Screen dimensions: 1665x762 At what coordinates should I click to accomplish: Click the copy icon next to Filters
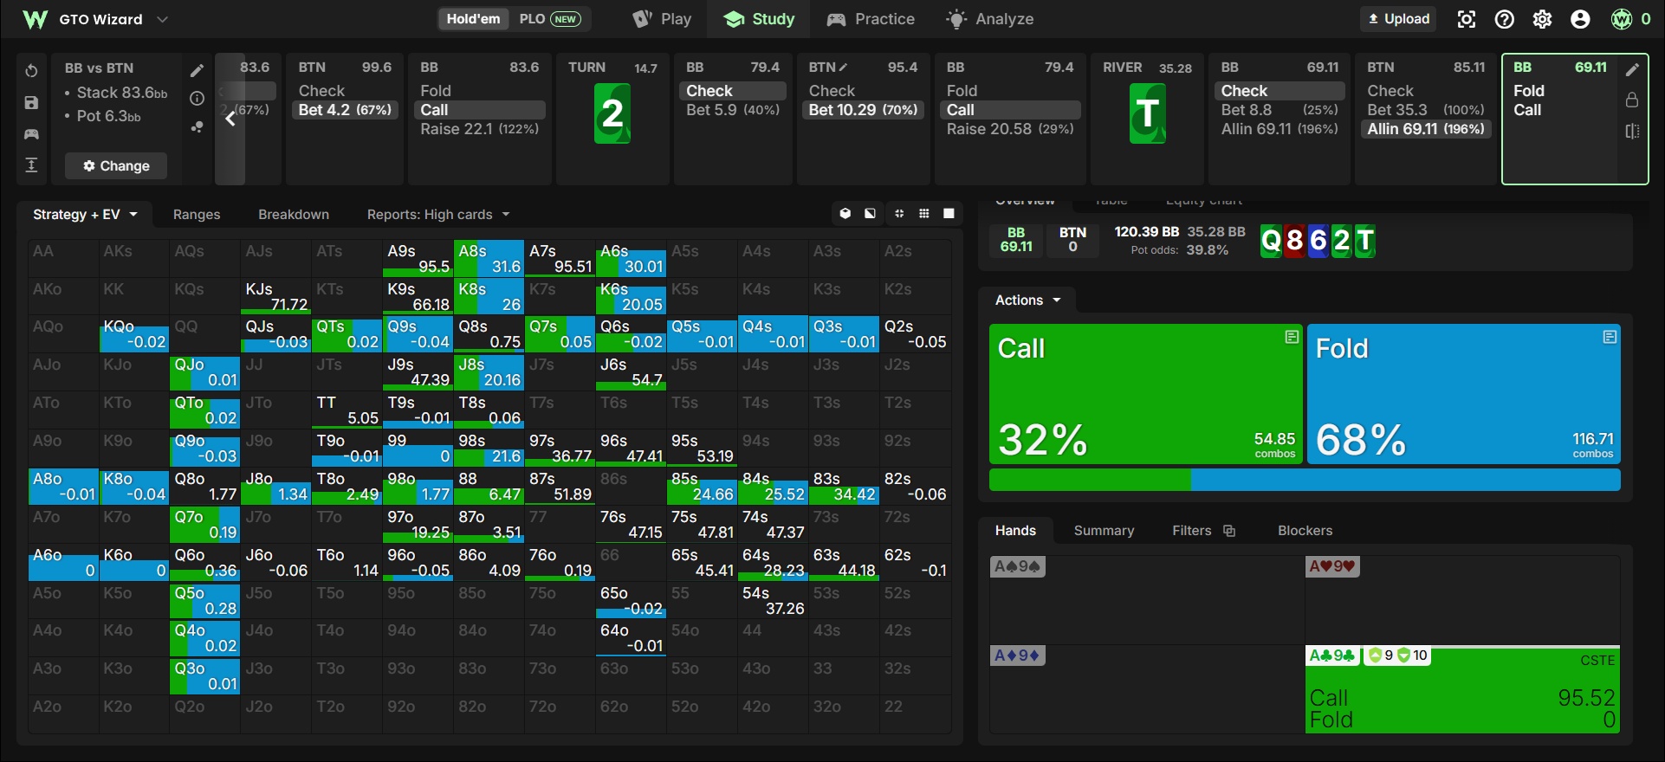(1229, 531)
